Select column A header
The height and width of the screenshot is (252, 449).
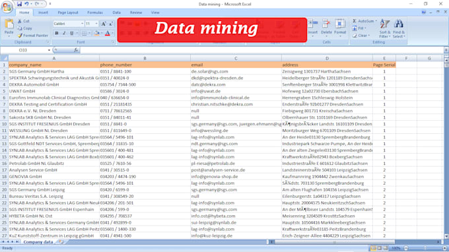click(x=54, y=58)
